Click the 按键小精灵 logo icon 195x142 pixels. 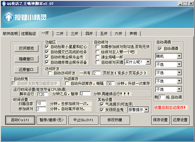(9, 17)
